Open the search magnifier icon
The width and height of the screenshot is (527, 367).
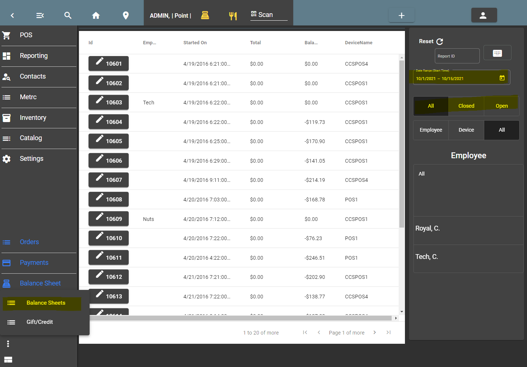(x=68, y=15)
